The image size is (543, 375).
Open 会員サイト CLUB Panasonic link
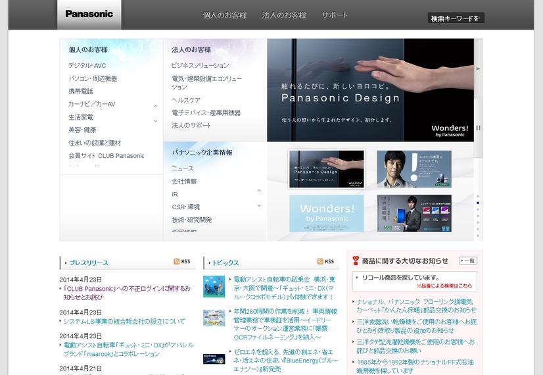106,156
